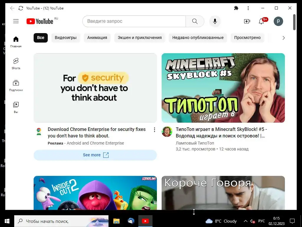Go back with title bar arrow
This screenshot has width=302, height=227.
pyautogui.click(x=12, y=8)
